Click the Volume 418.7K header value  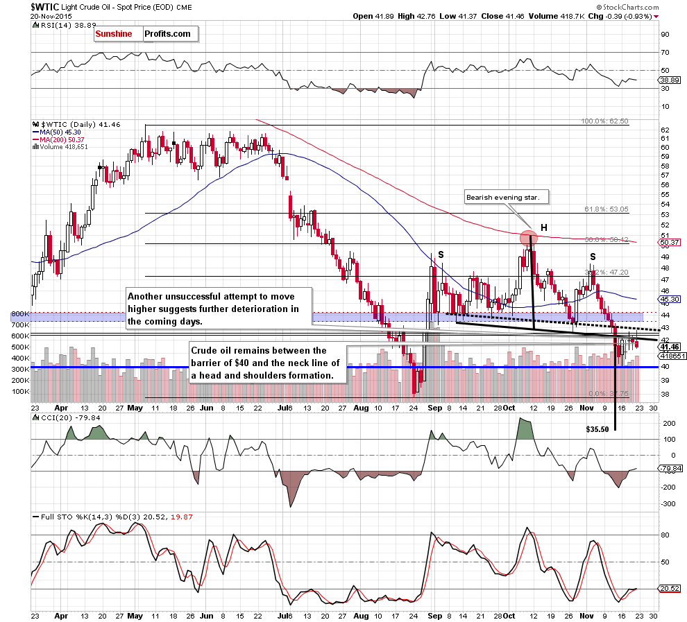pos(557,16)
